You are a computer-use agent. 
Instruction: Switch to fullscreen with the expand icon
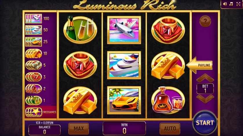pos(238,4)
